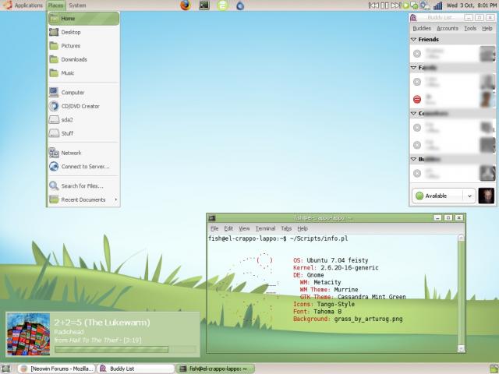The image size is (499, 374).
Task: Open the clock showing Wed 3 Oct
Action: [x=472, y=5]
